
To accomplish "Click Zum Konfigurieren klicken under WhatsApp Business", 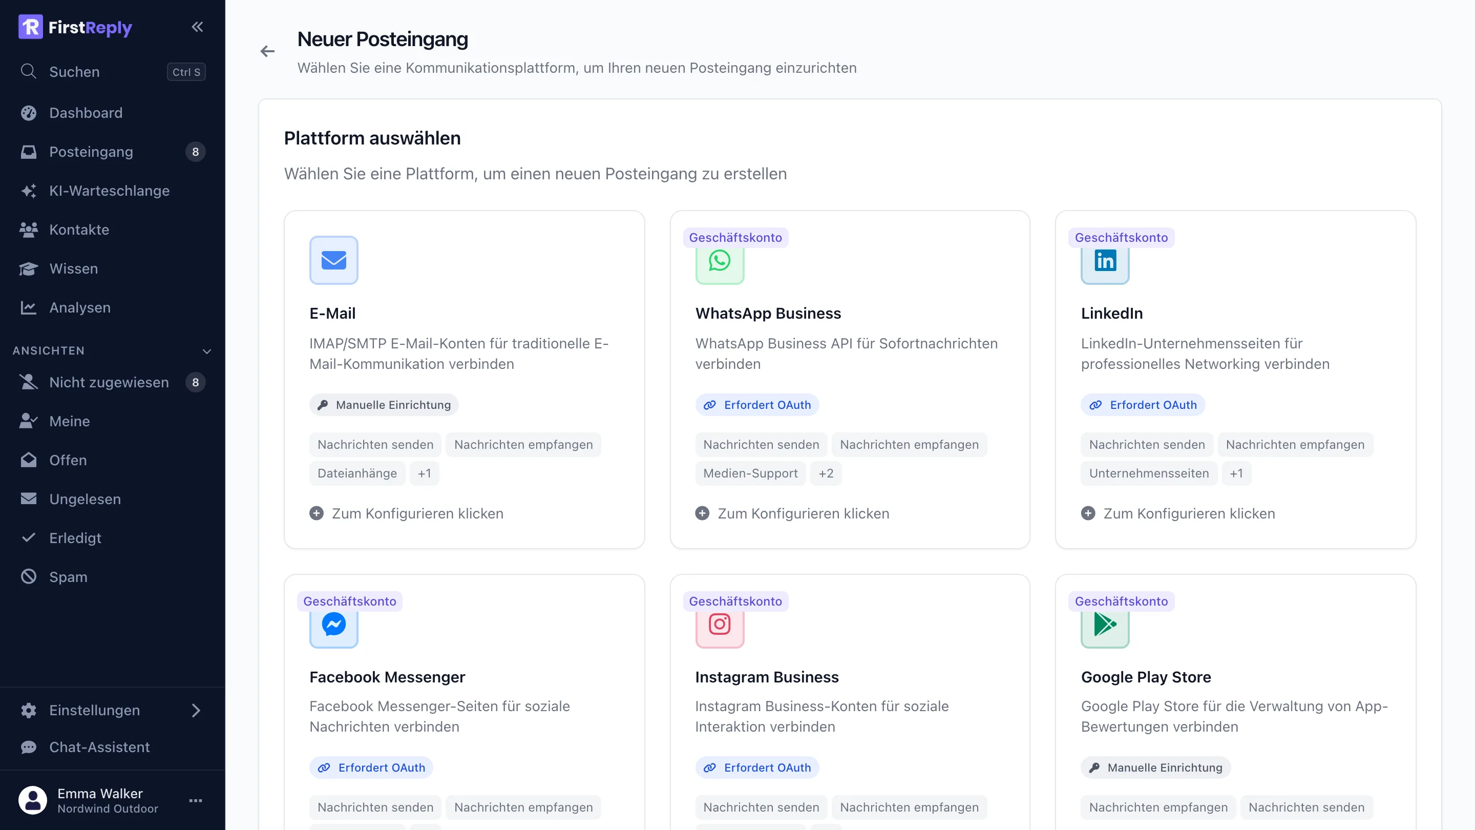I will coord(792,513).
